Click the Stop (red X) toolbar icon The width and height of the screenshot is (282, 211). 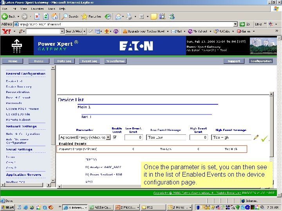pyautogui.click(x=37, y=16)
